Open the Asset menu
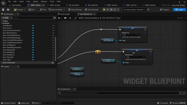The width and height of the screenshot is (187, 105). tap(21, 1)
